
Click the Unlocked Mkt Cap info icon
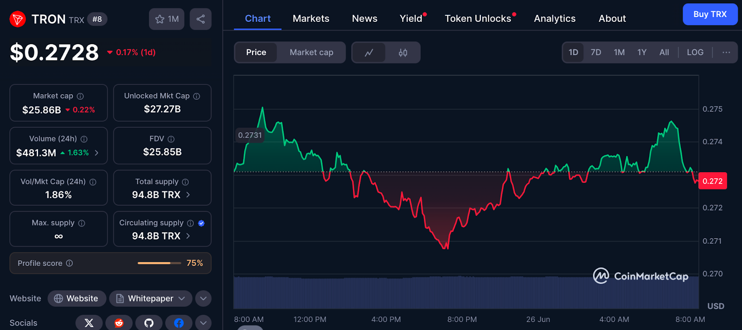point(197,96)
